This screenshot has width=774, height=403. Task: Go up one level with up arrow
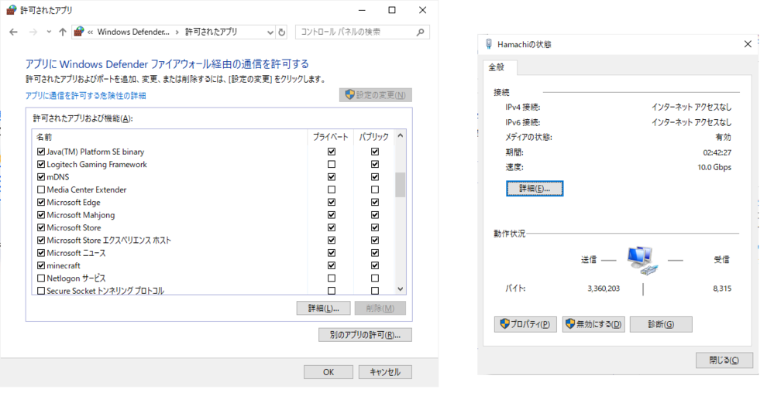(x=62, y=32)
